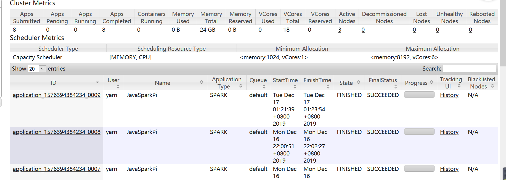Screen dimensions: 506x180
Task: Click sort icon in User column
Action: (x=118, y=87)
